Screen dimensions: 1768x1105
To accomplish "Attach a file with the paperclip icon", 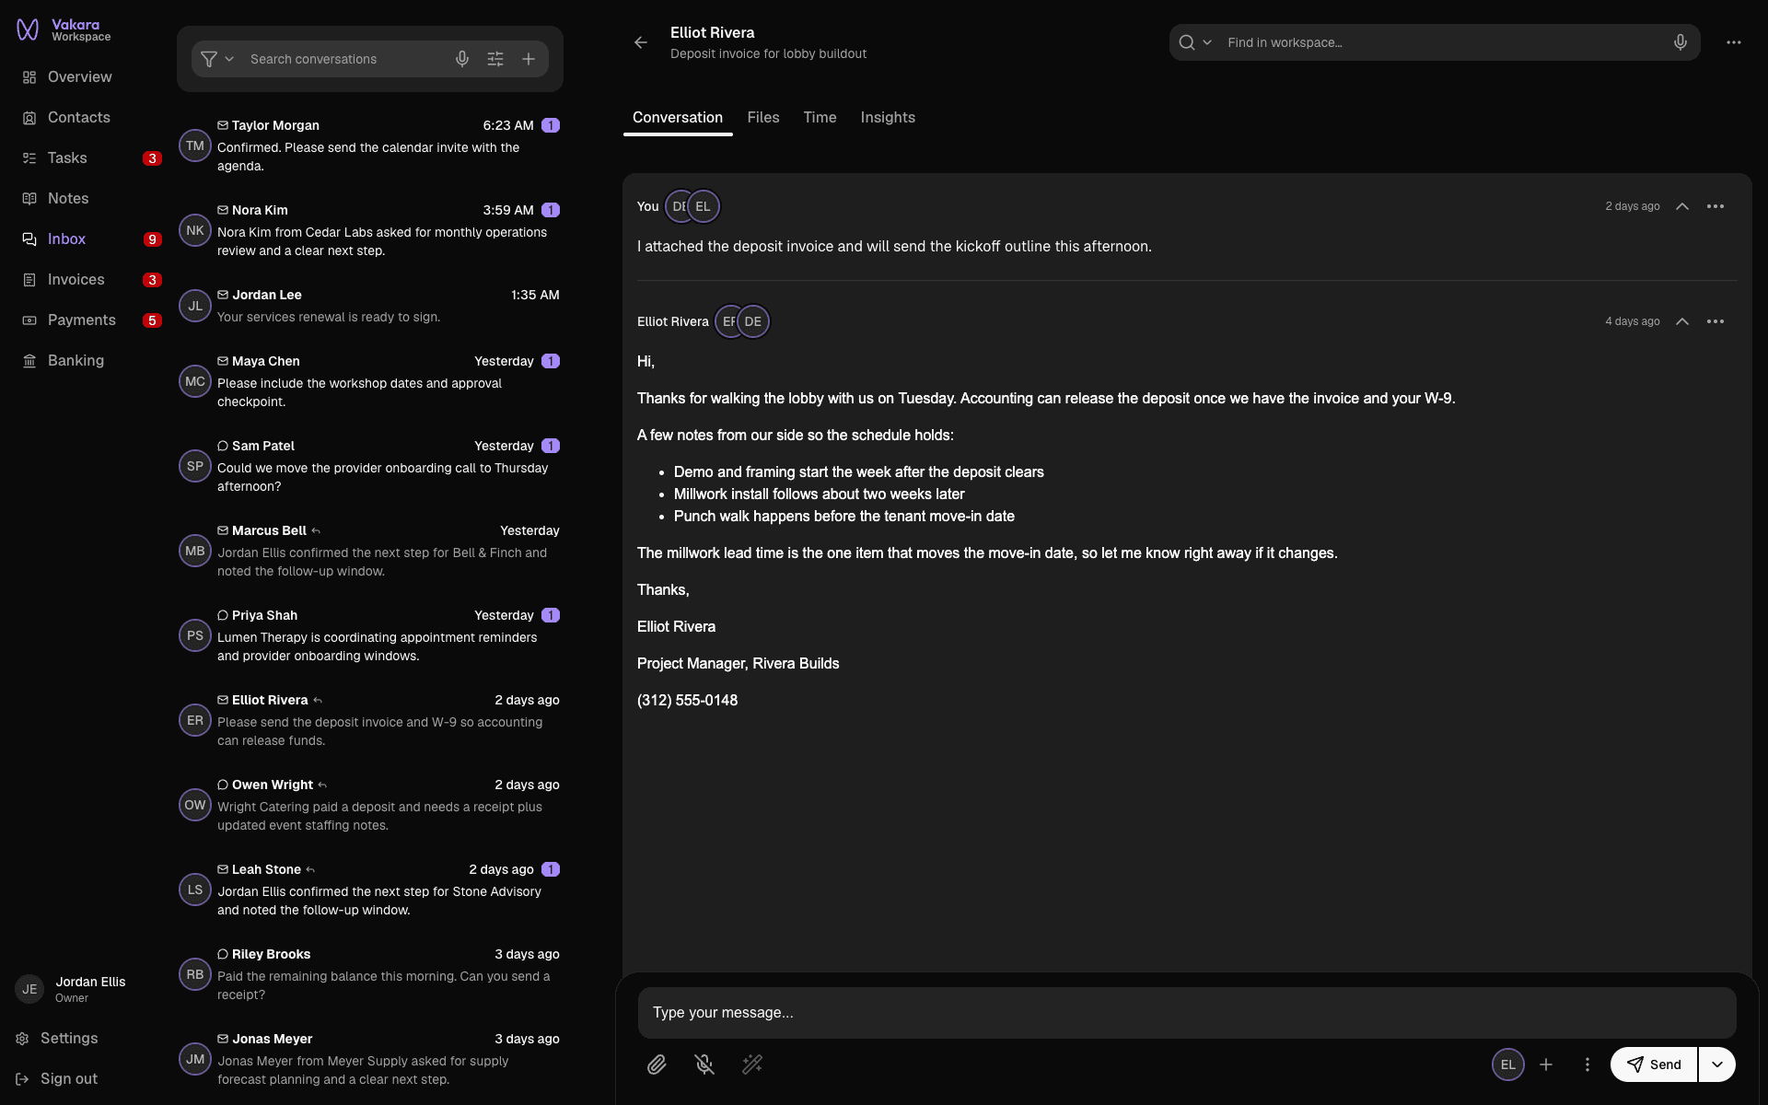I will [657, 1064].
